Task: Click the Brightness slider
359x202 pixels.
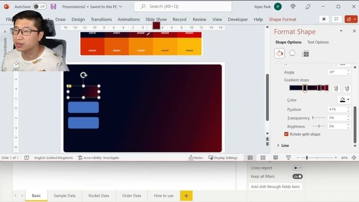Action: pos(319,126)
